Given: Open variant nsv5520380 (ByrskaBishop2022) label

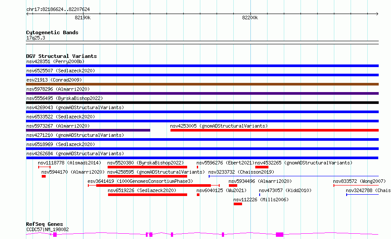Looking at the screenshot, I should 145,163.
